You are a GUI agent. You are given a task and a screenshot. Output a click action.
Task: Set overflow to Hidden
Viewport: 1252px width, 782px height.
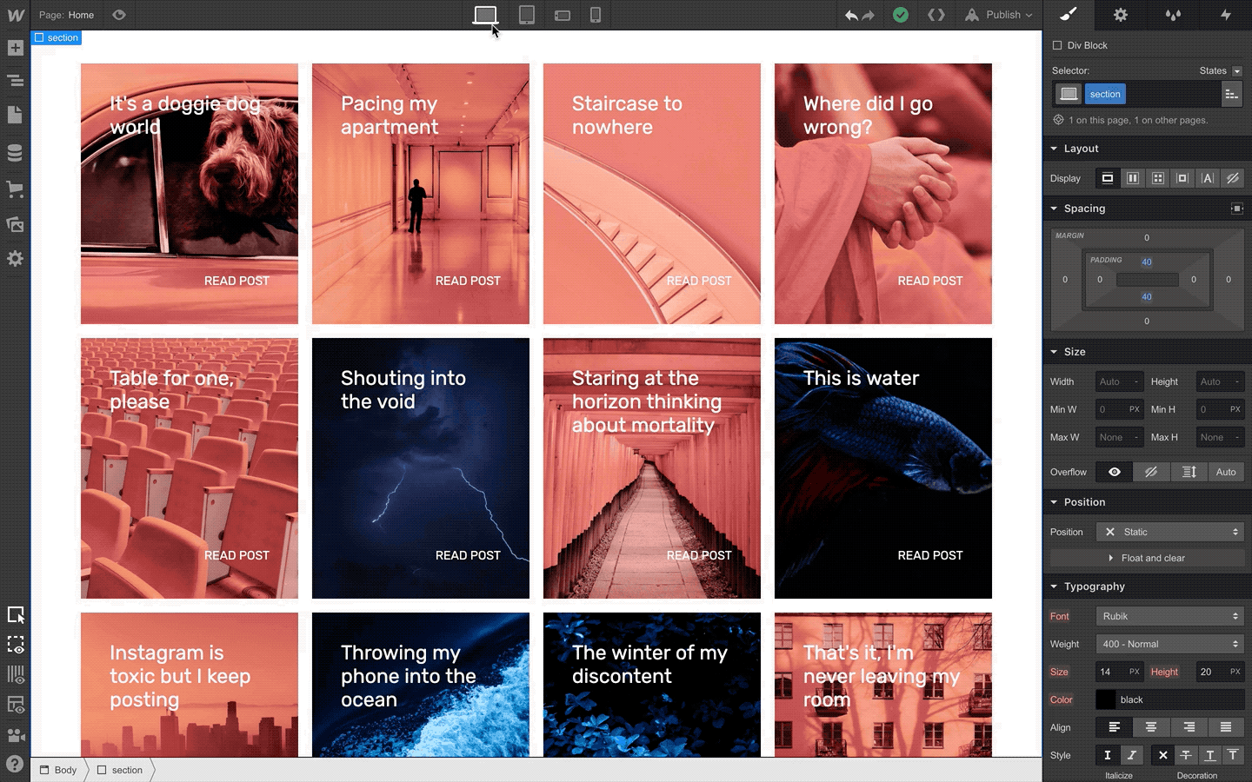click(1151, 472)
